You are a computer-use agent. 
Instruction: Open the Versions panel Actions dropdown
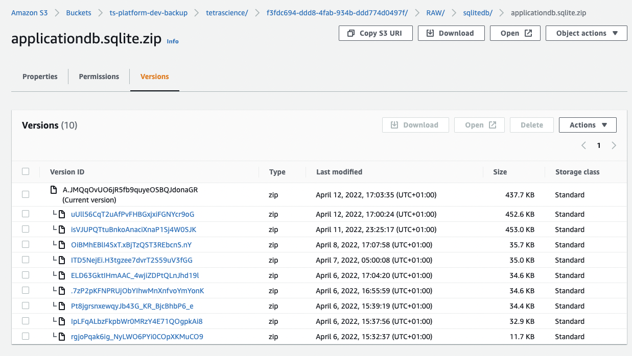point(588,125)
